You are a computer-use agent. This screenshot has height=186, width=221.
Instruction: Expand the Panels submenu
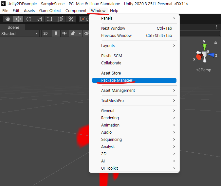point(134,18)
